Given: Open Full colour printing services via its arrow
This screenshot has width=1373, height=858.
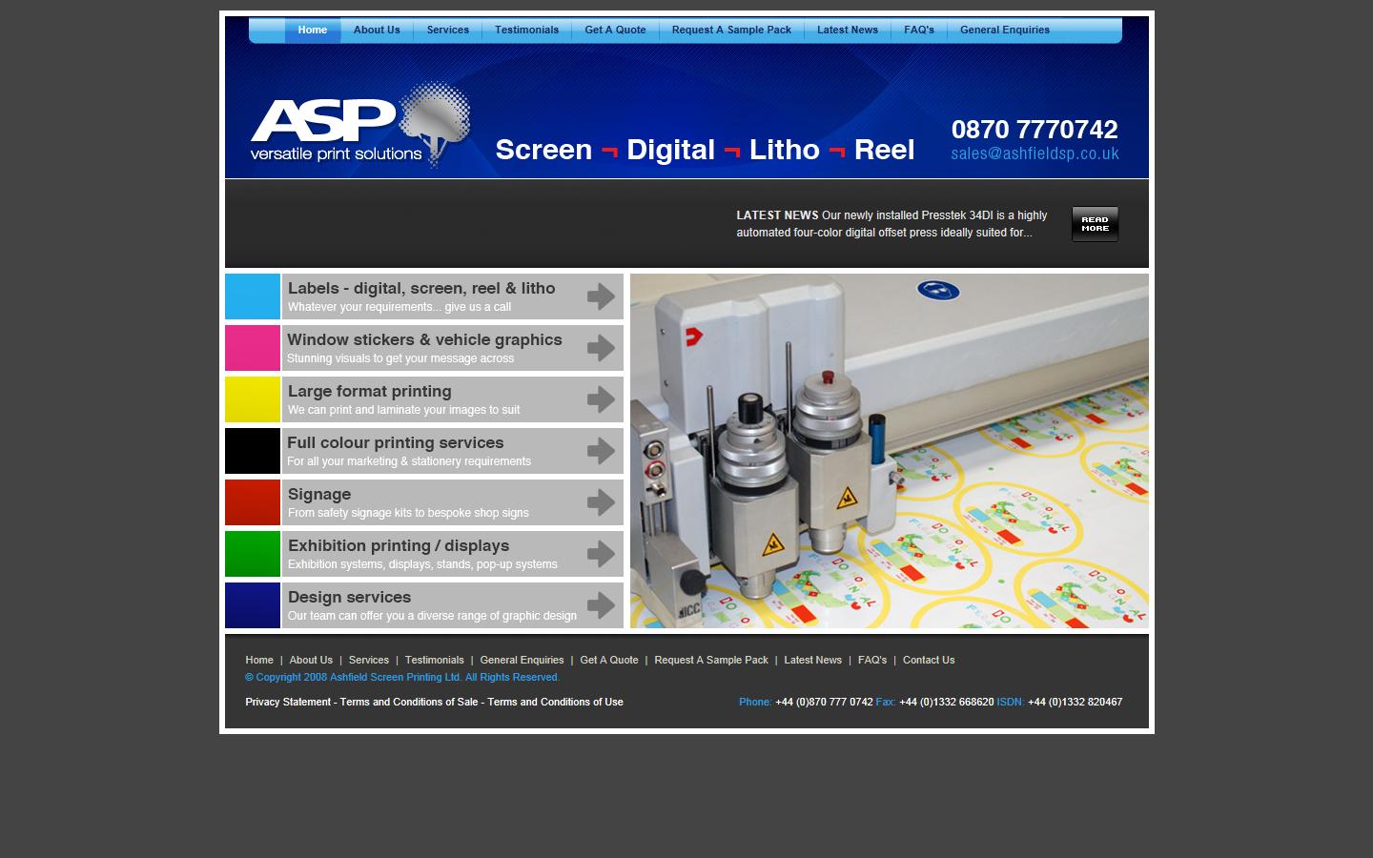Looking at the screenshot, I should tap(600, 451).
